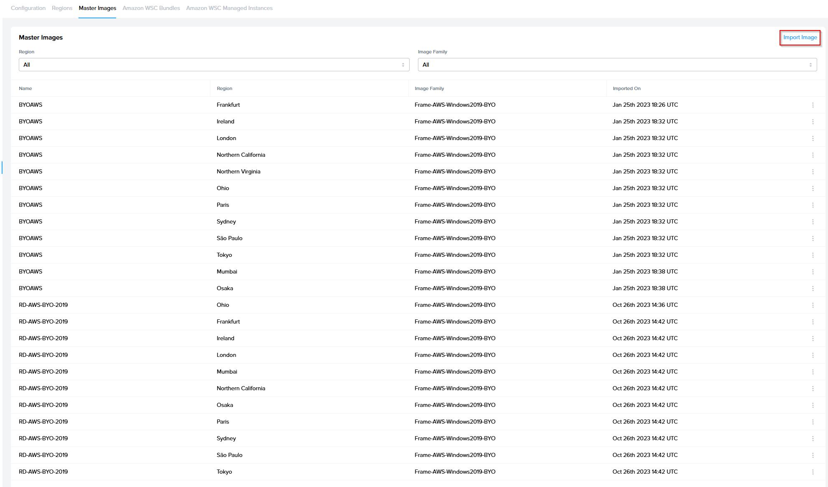Open kebab menu for BYOAWS Ireland row
The width and height of the screenshot is (828, 487).
(x=813, y=122)
